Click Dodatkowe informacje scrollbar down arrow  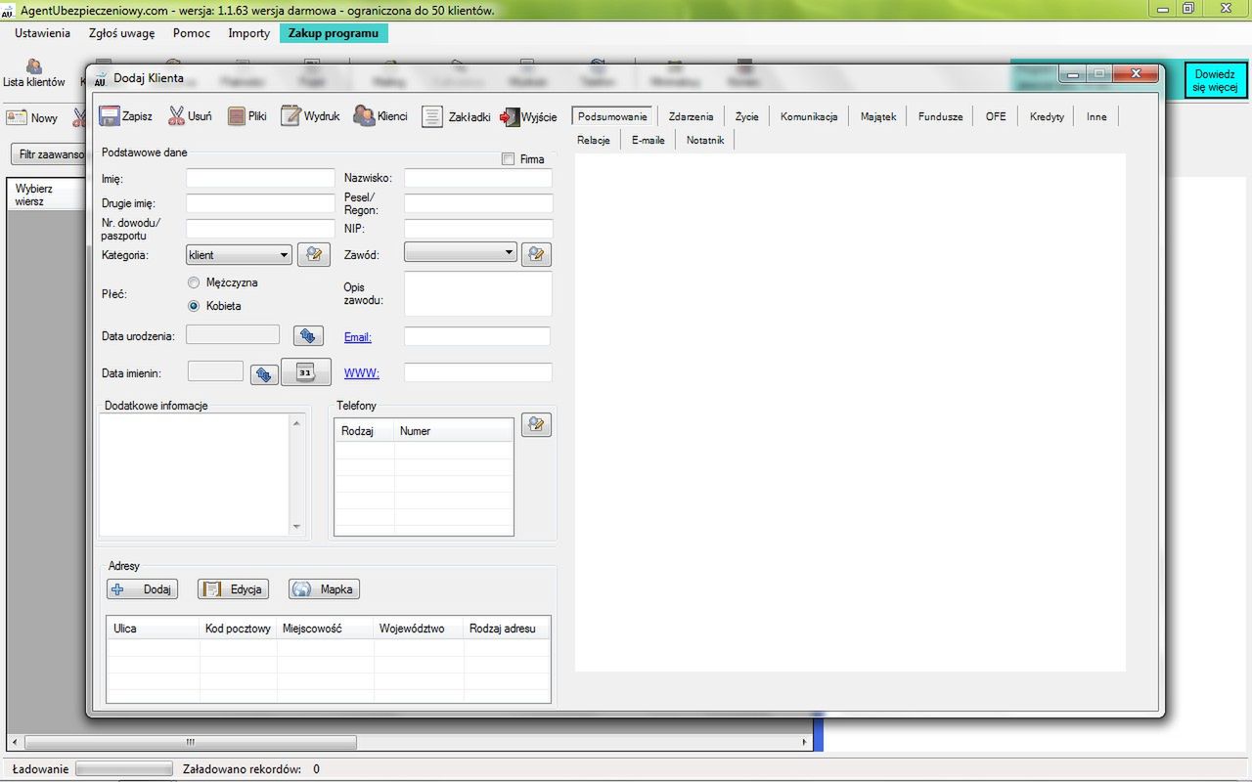click(297, 528)
